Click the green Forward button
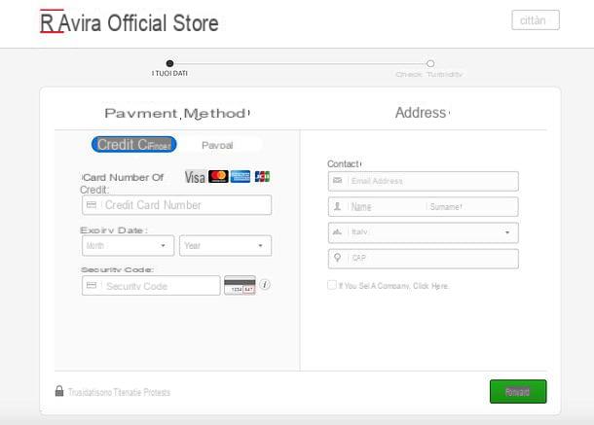Viewport: 594px width, 425px height. pyautogui.click(x=518, y=392)
